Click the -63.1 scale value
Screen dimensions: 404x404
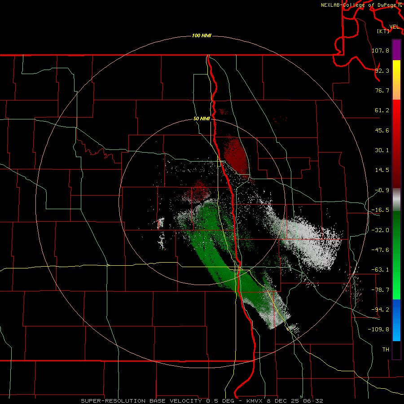click(380, 270)
